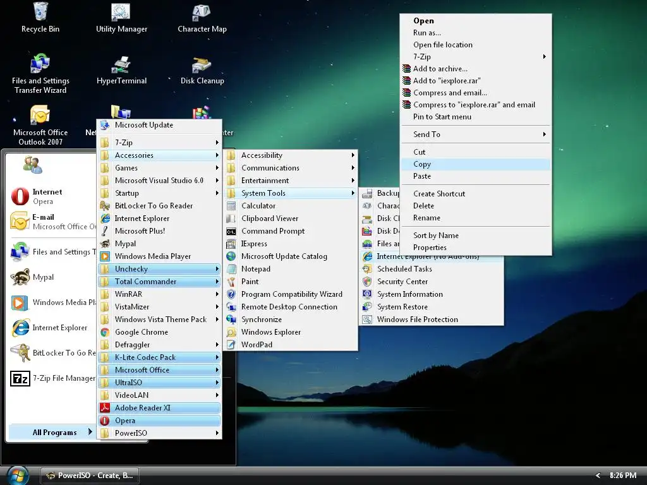Select Delete in the context menu
Image resolution: width=647 pixels, height=485 pixels.
475,206
